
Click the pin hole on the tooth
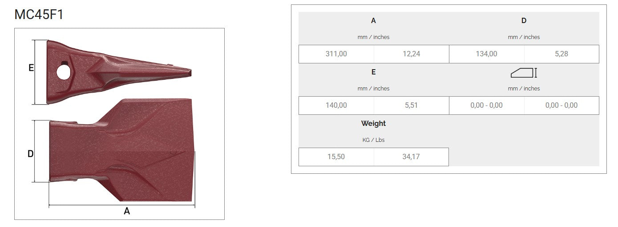64,73
